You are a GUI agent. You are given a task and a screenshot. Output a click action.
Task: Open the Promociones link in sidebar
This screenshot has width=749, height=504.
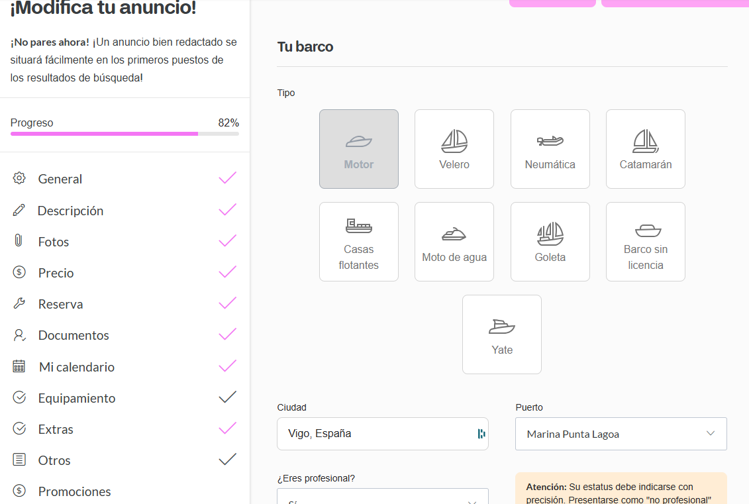pyautogui.click(x=74, y=491)
